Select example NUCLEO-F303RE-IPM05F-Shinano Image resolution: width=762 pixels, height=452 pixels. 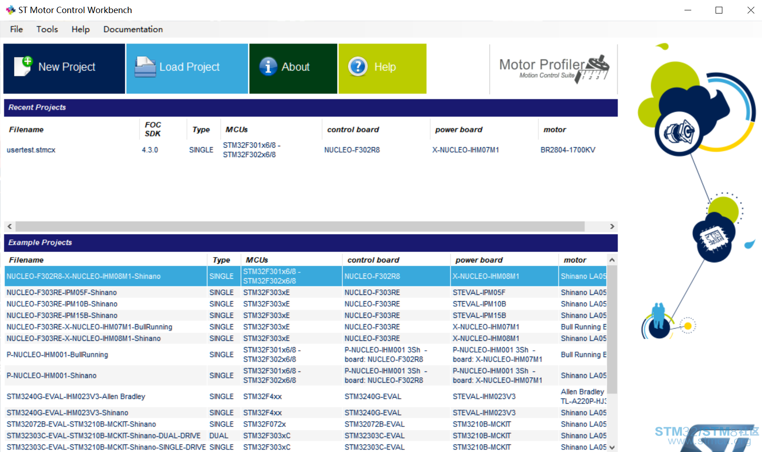(306, 293)
